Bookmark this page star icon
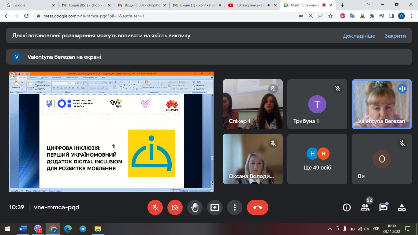Screen dimensions: 418x235 (x=330, y=16)
